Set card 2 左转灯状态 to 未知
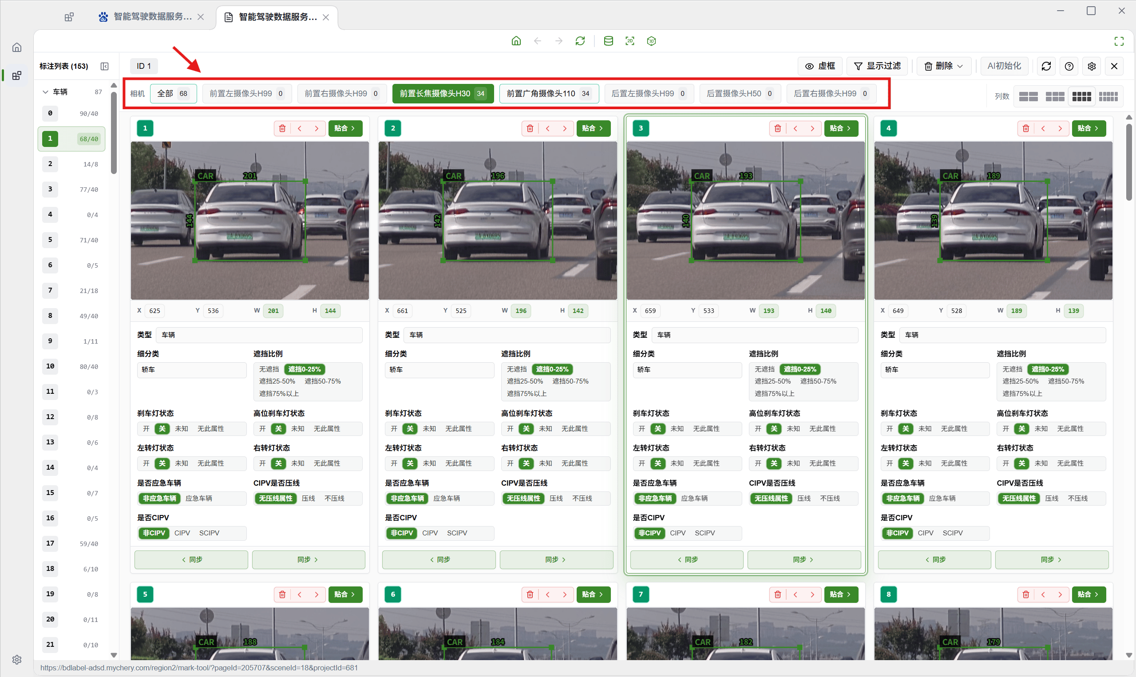Viewport: 1136px width, 677px height. tap(429, 463)
